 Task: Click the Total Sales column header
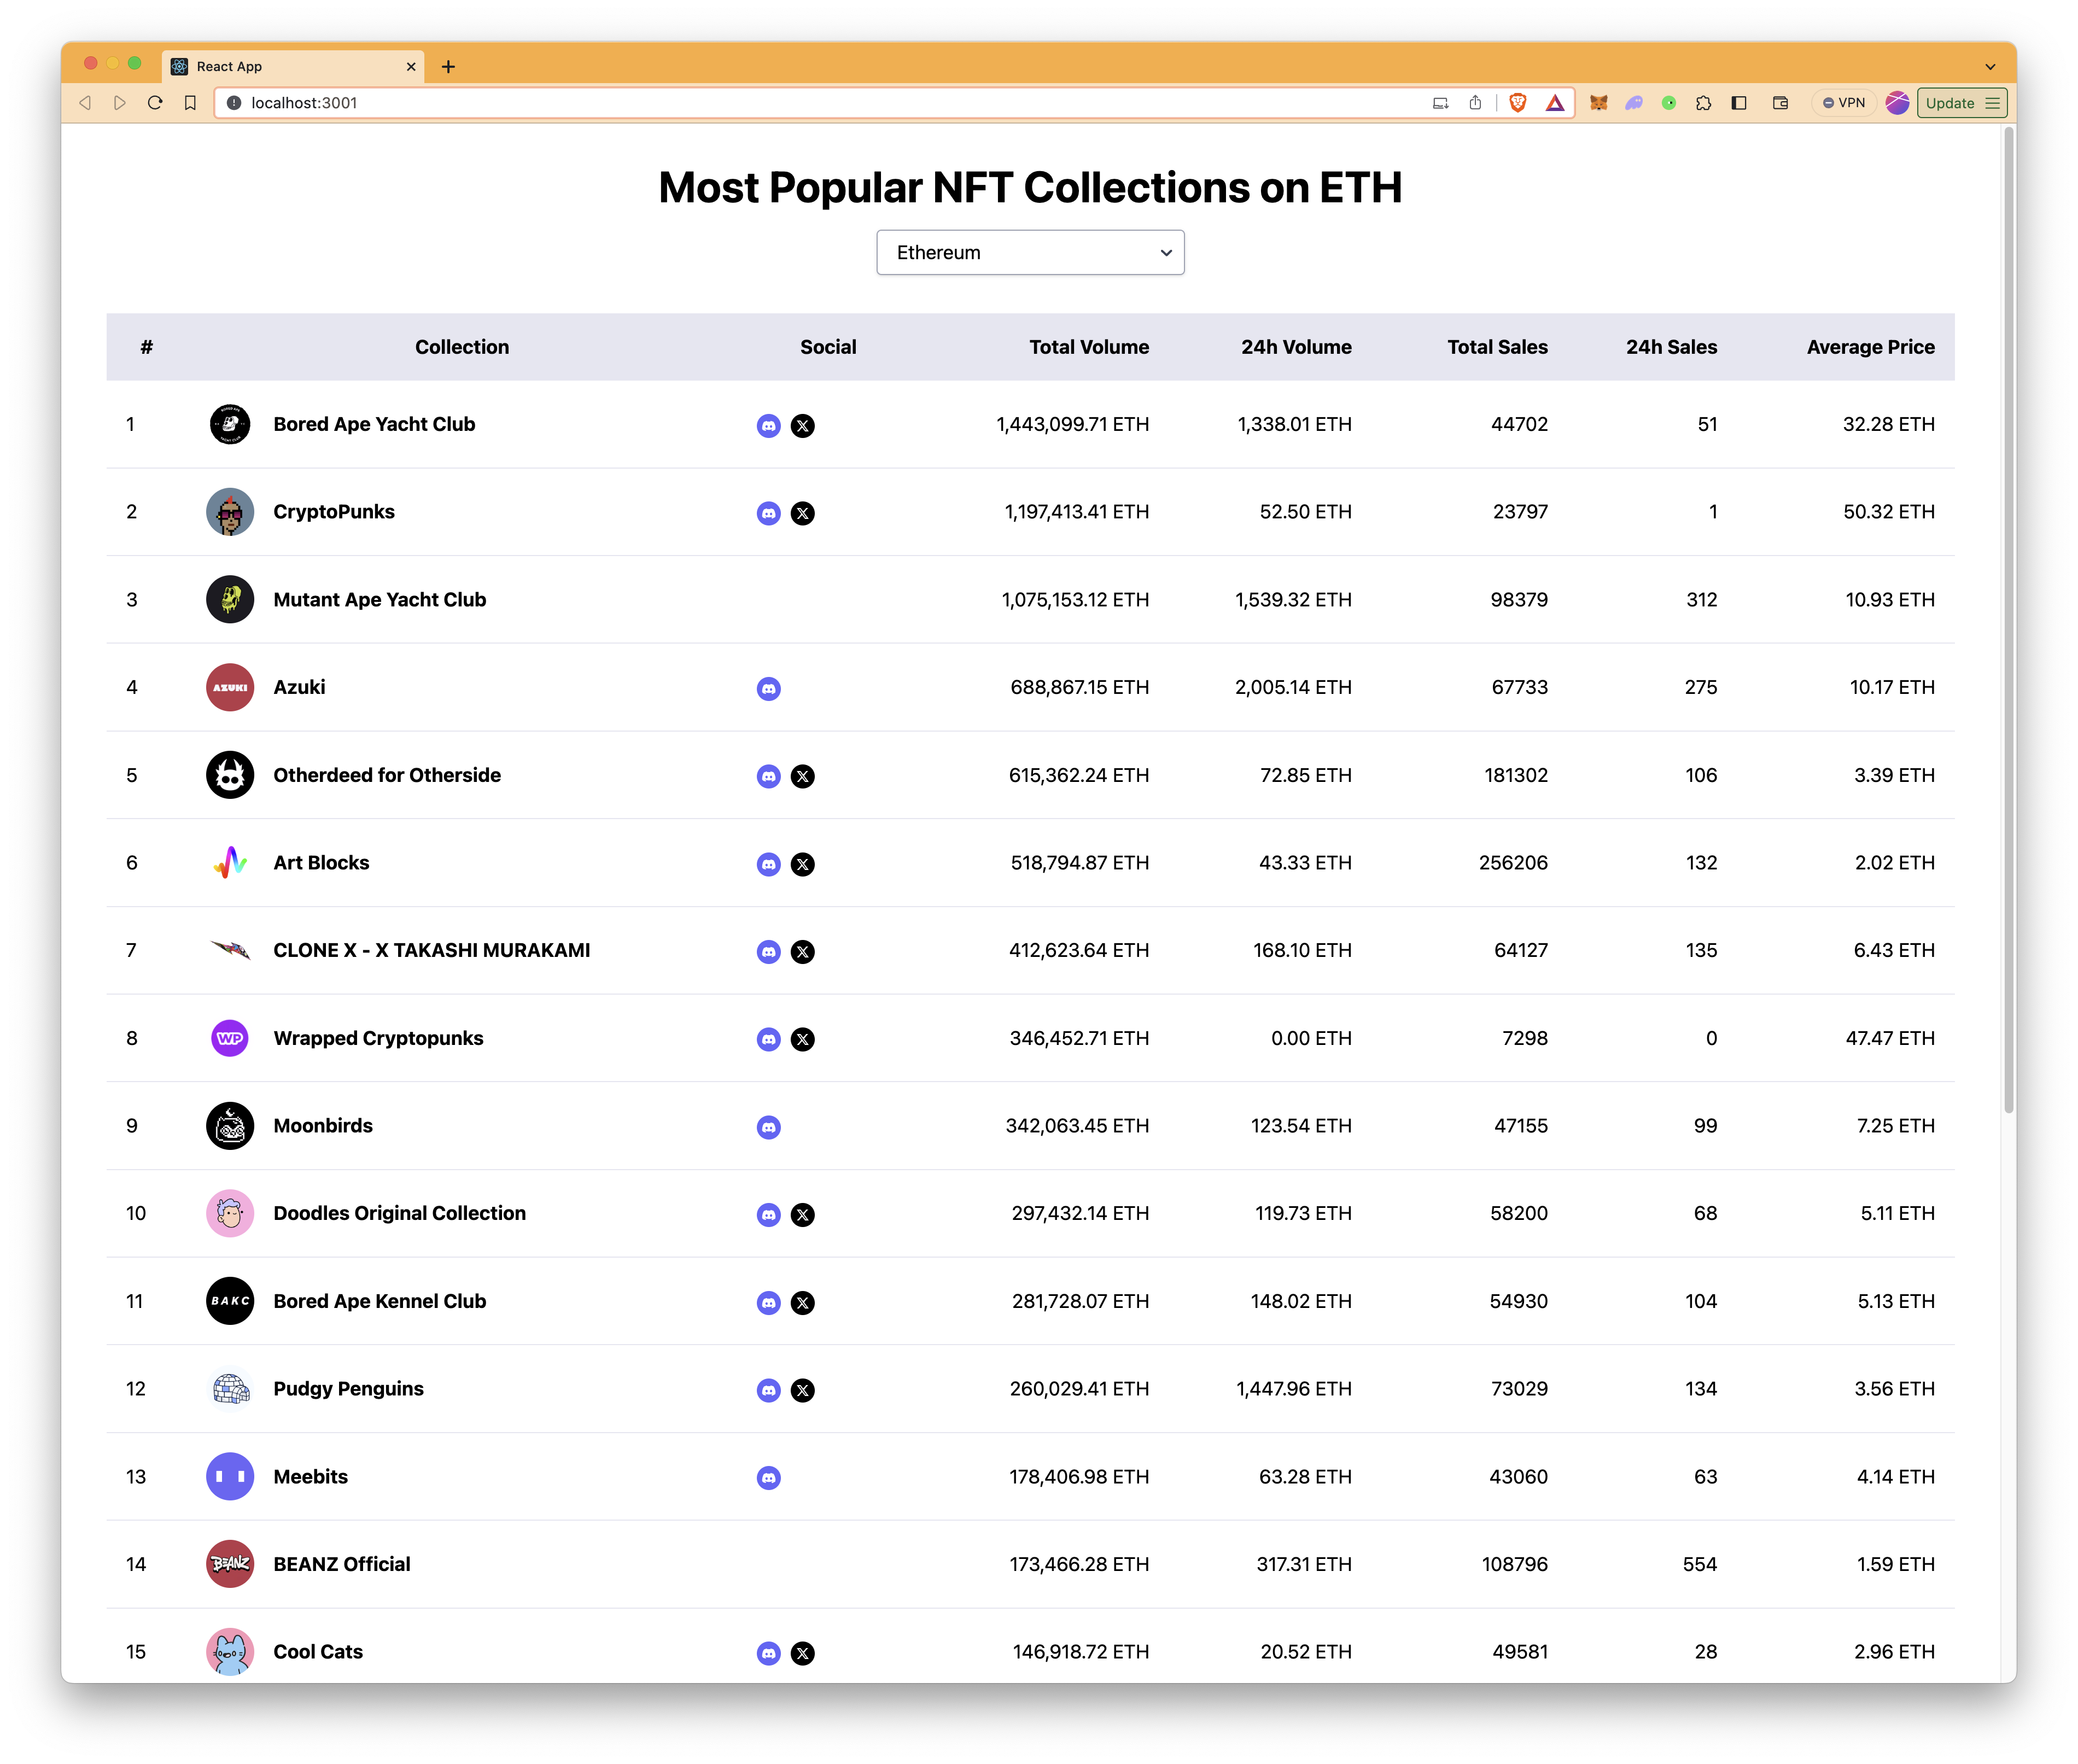tap(1497, 347)
